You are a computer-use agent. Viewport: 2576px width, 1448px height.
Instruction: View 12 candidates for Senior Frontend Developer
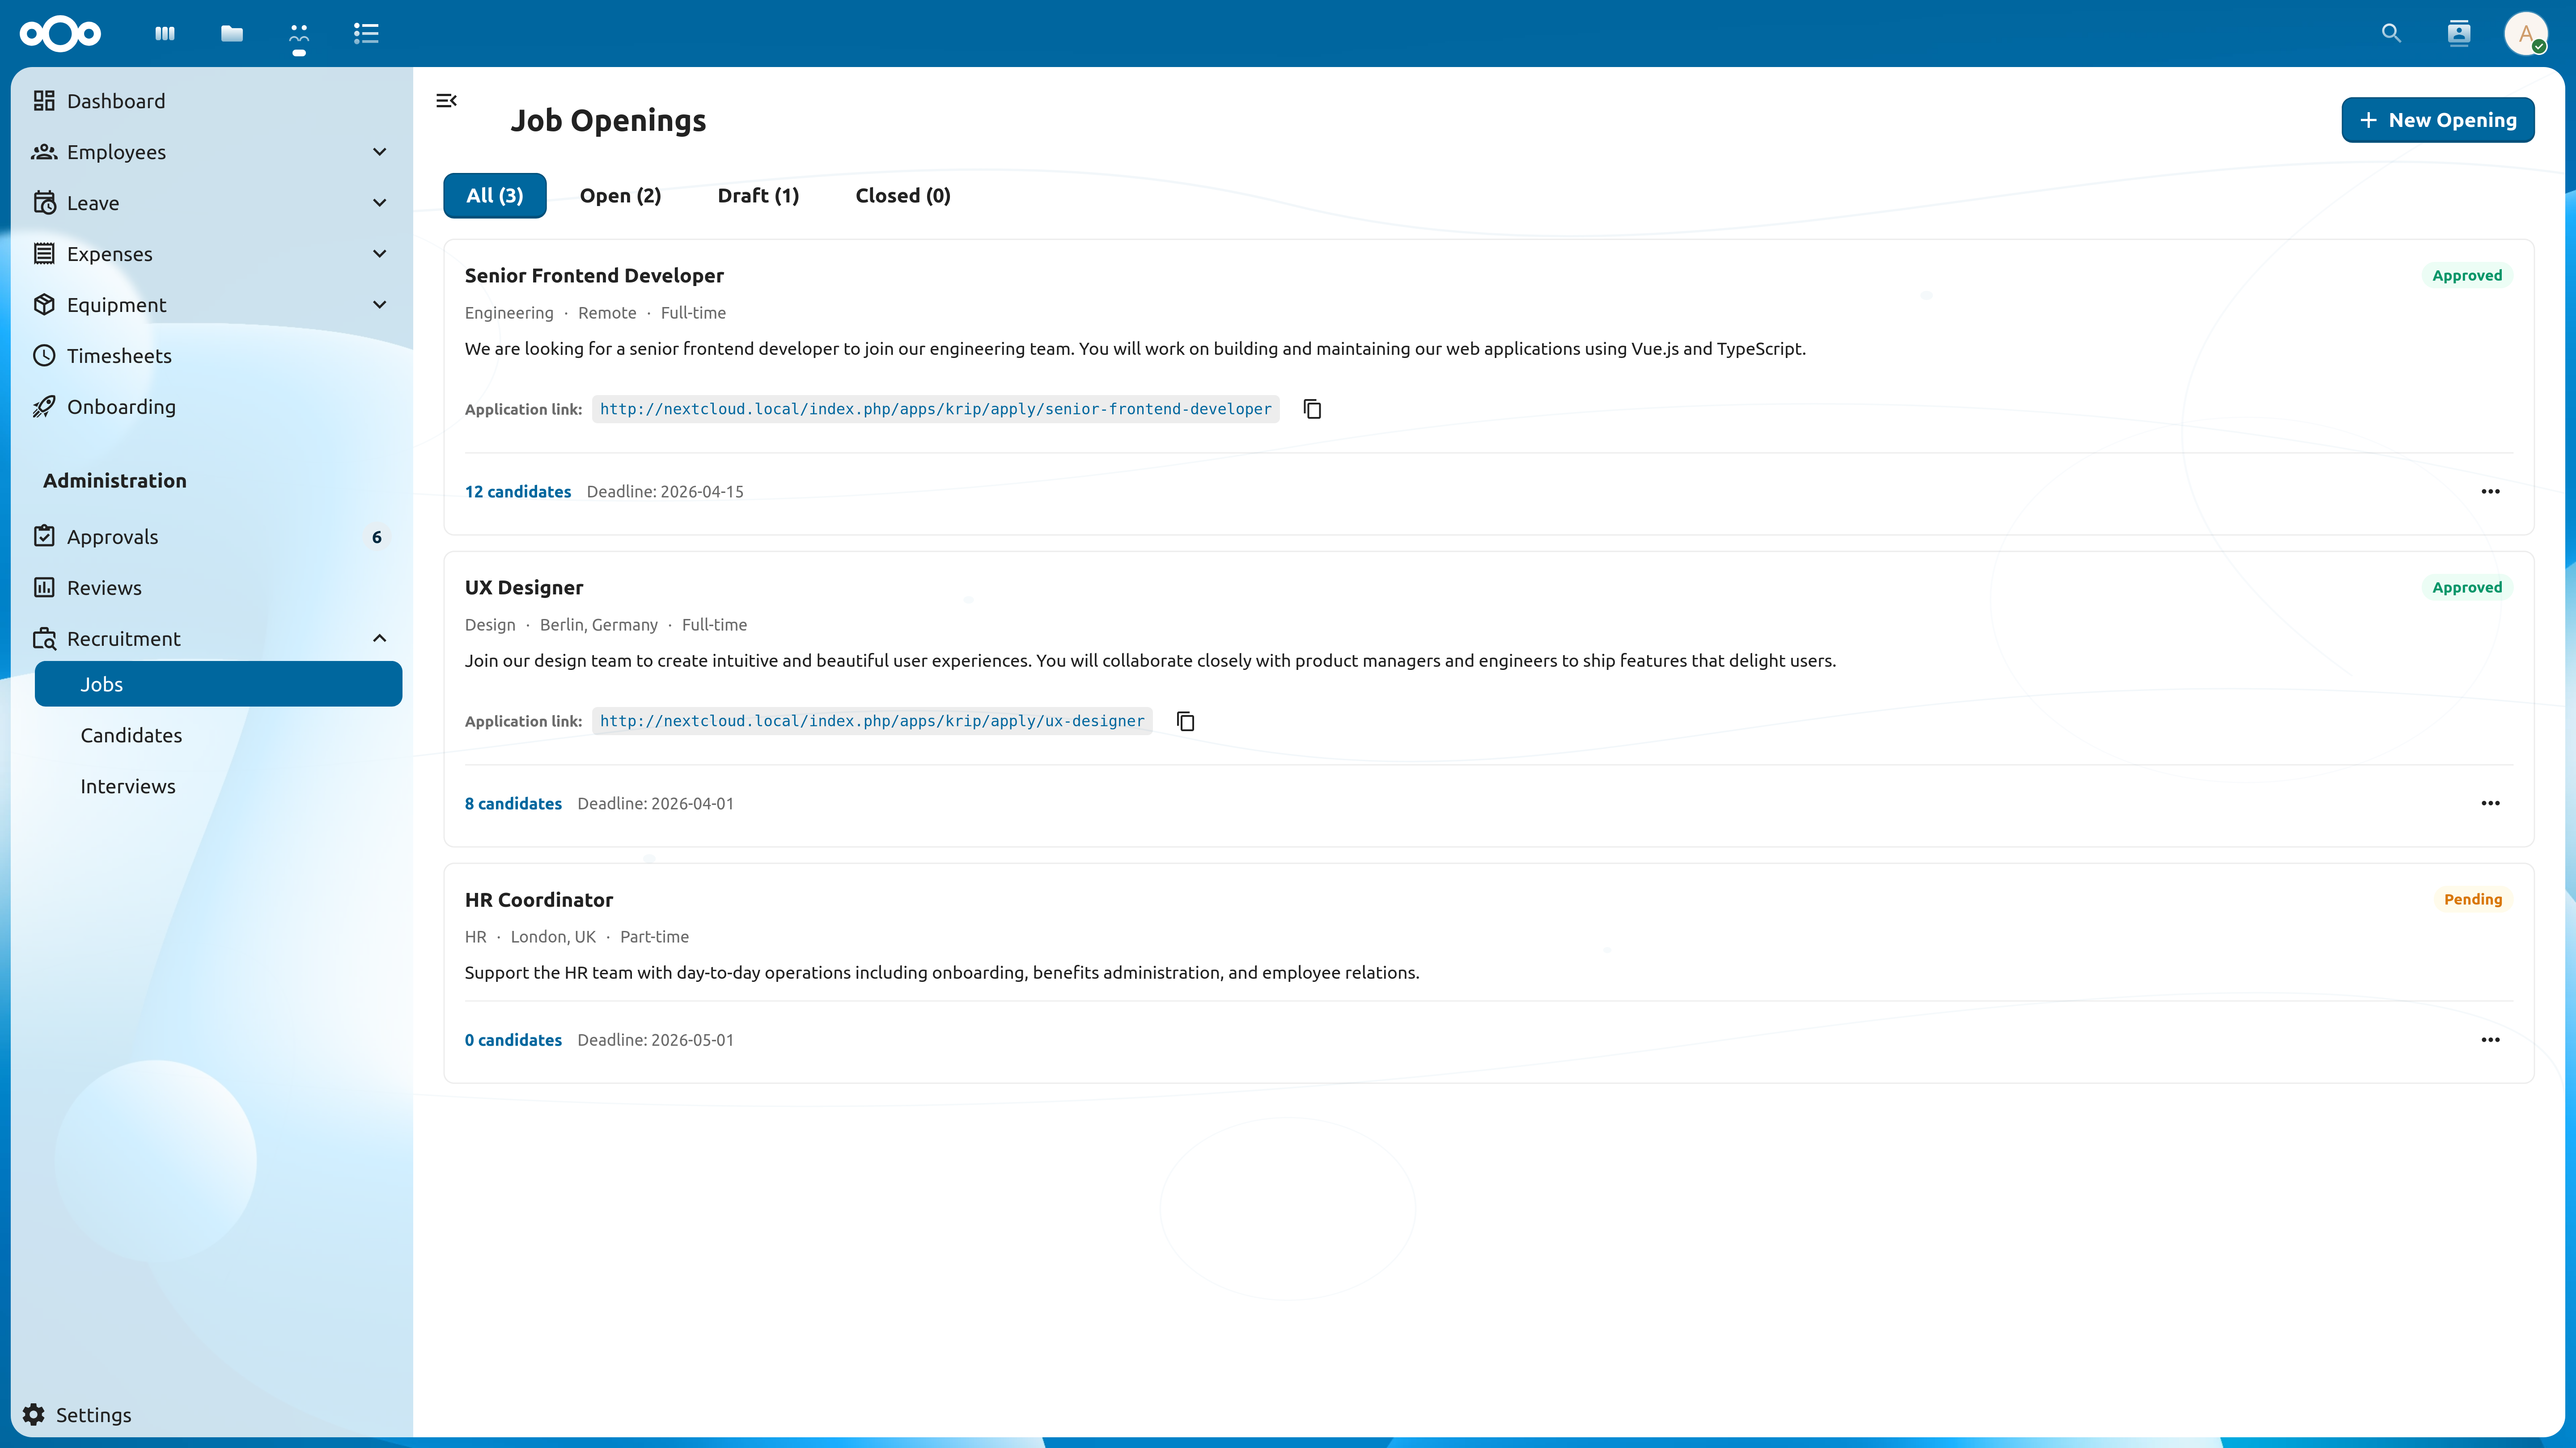pos(517,491)
